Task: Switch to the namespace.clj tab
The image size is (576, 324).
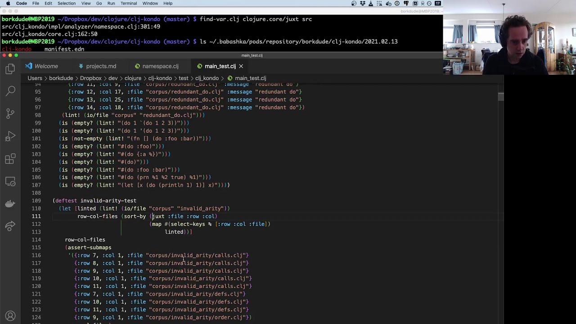Action: [x=156, y=66]
